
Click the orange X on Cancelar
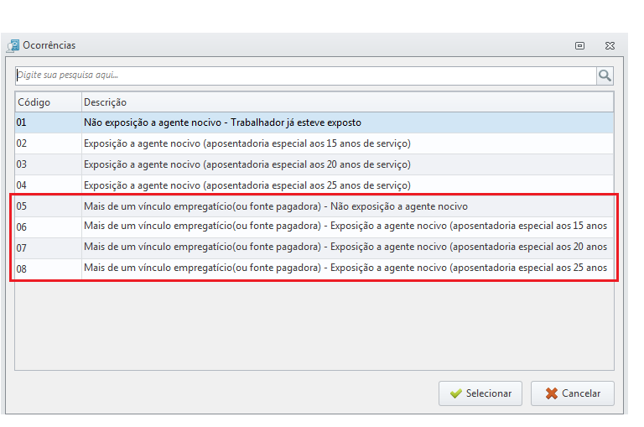[x=552, y=393]
